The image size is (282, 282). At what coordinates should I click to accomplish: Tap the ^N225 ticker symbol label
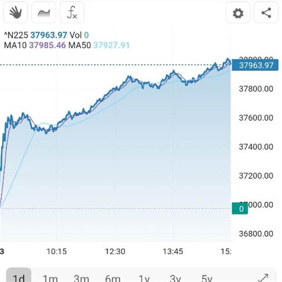pyautogui.click(x=16, y=35)
